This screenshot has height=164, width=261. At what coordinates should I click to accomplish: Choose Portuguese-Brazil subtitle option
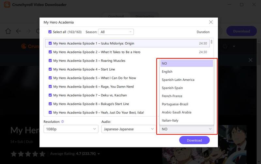187,104
